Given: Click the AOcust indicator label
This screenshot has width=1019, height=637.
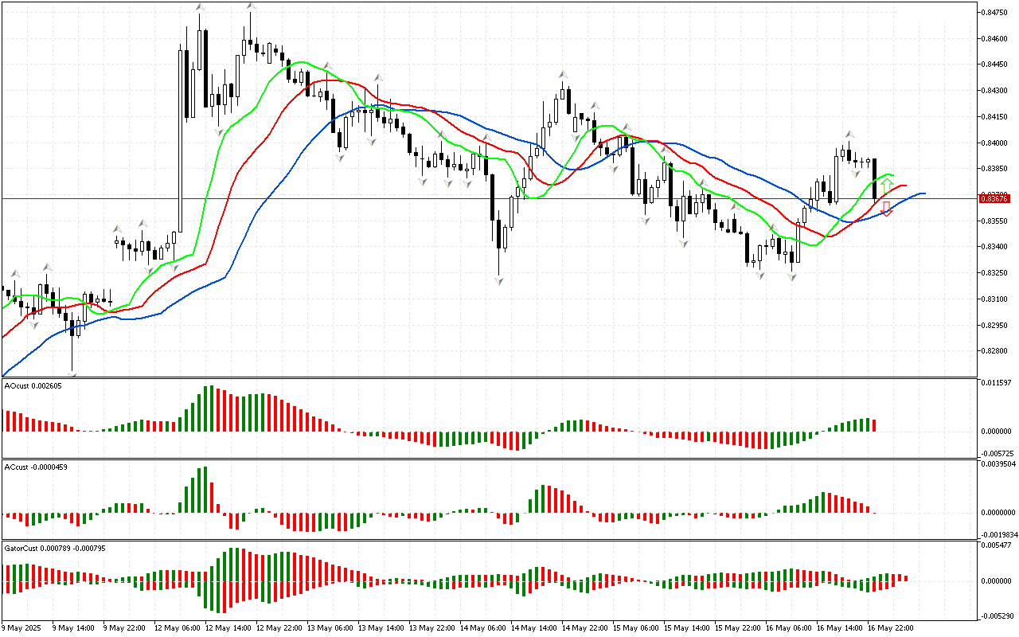Looking at the screenshot, I should click(33, 386).
